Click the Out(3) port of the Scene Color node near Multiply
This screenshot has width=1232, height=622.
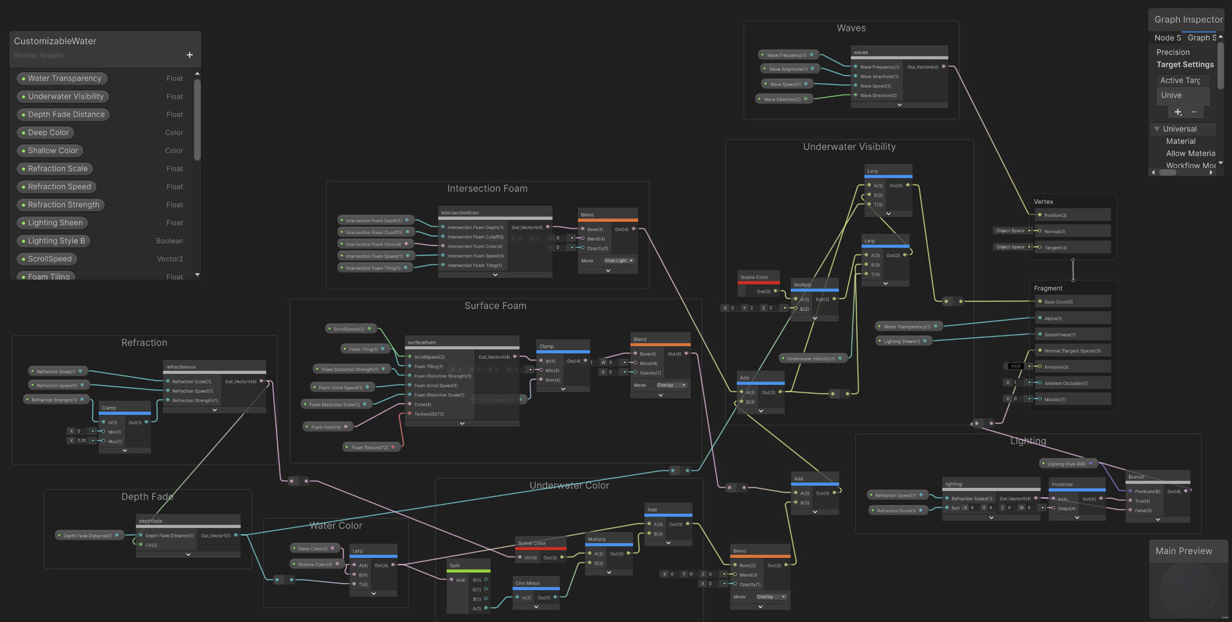point(776,291)
